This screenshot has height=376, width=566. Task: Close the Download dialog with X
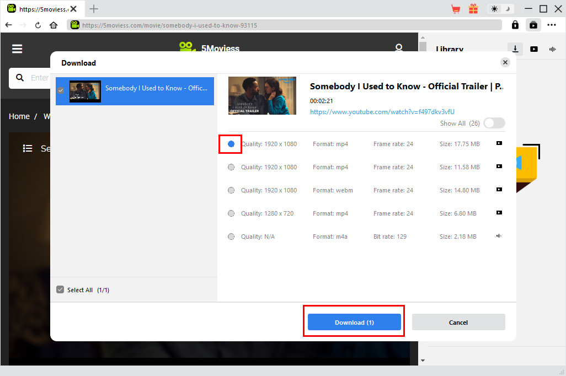pyautogui.click(x=505, y=62)
